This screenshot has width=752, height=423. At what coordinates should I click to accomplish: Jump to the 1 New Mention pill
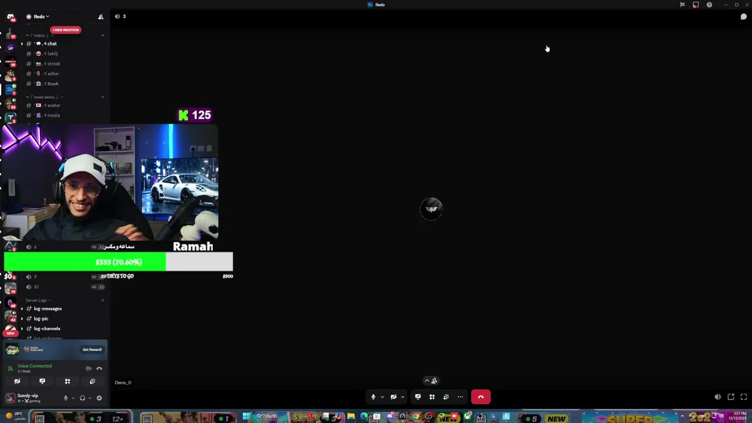point(65,30)
